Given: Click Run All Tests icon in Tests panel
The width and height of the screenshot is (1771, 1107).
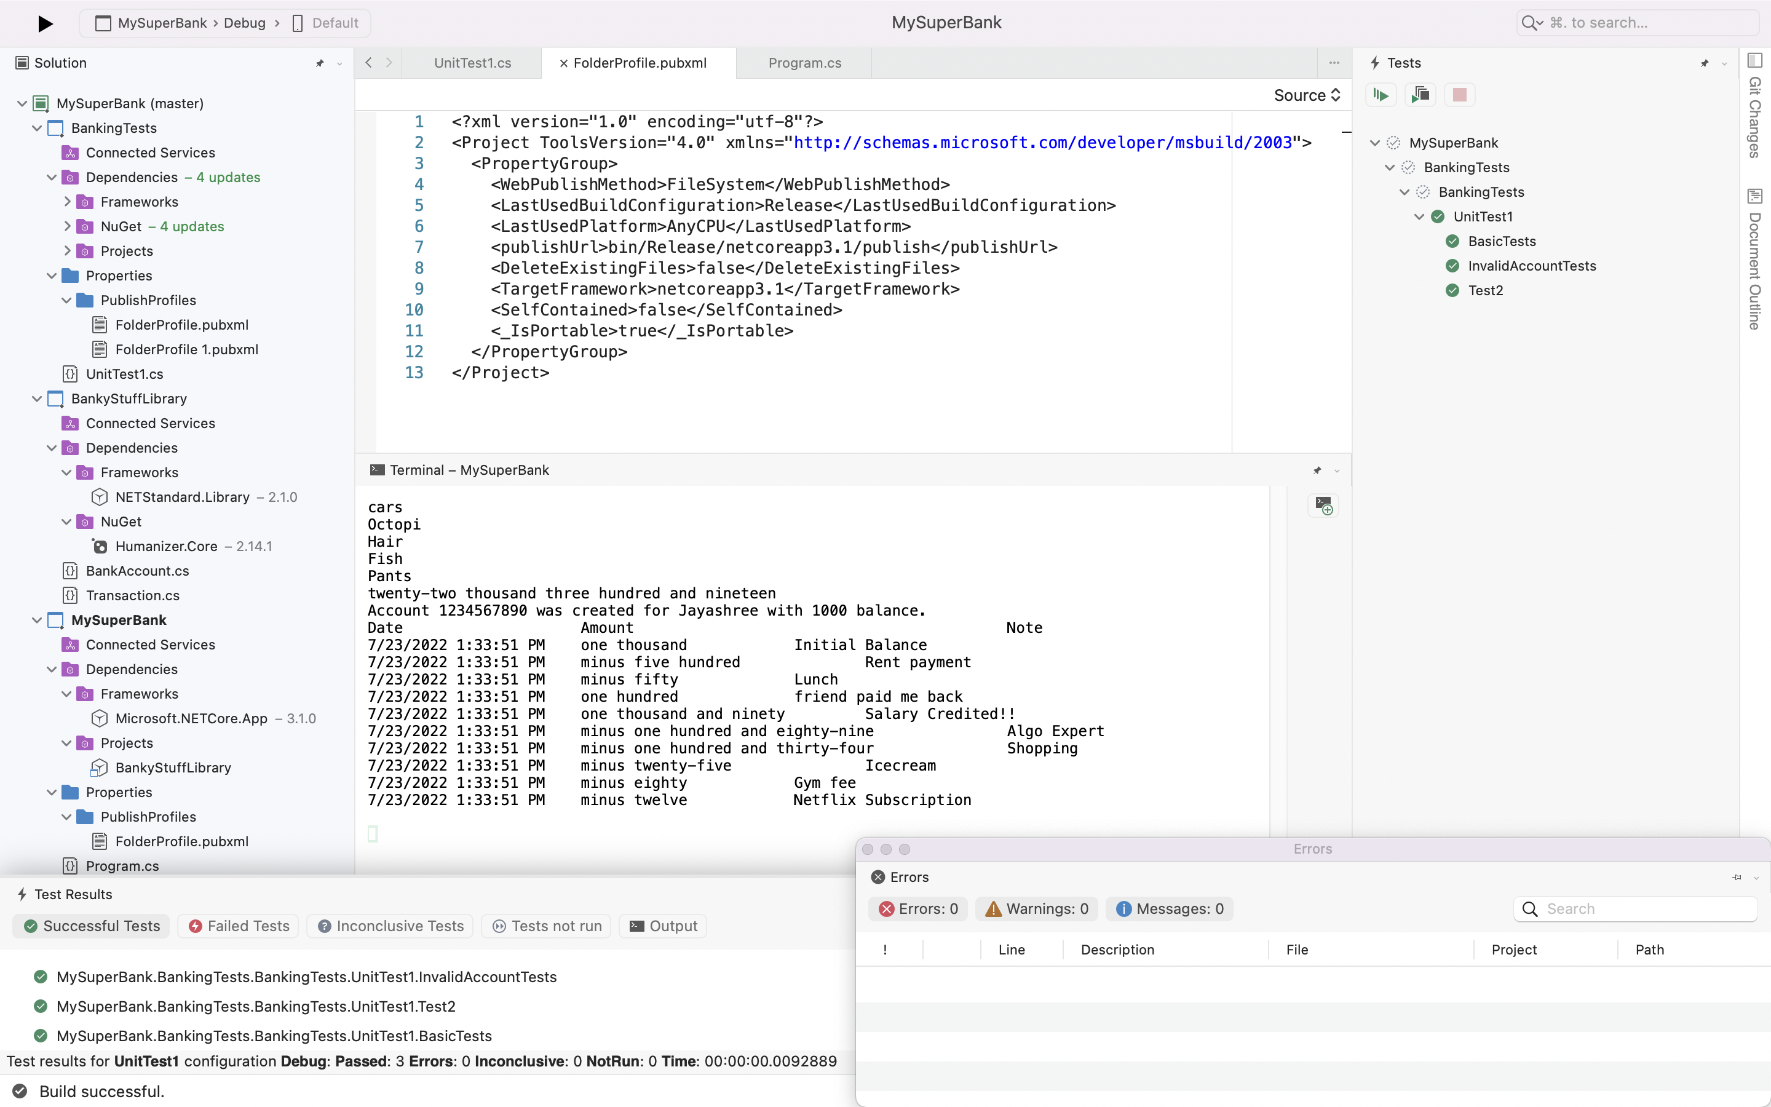Looking at the screenshot, I should coord(1381,95).
